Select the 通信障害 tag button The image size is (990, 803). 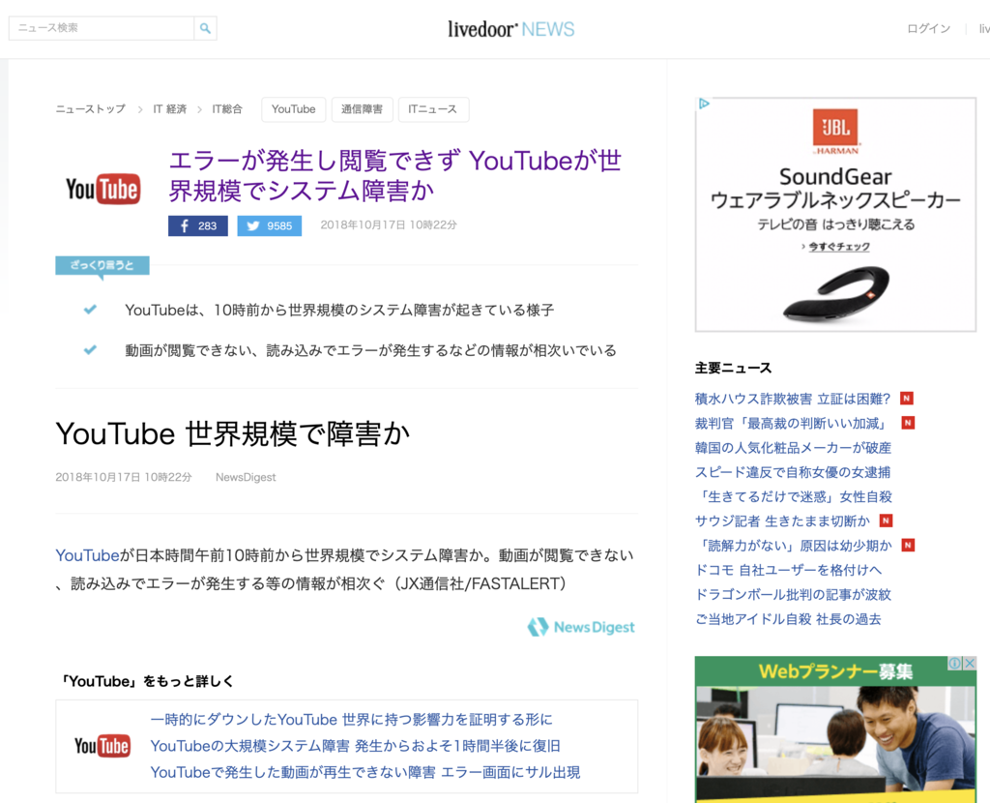pyautogui.click(x=362, y=109)
